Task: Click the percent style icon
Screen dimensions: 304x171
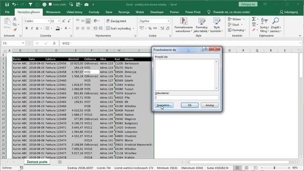Action: 150,28
